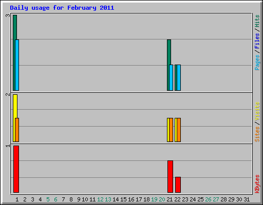Click green weekend day label '19'
This screenshot has height=205, width=263.
(154, 199)
